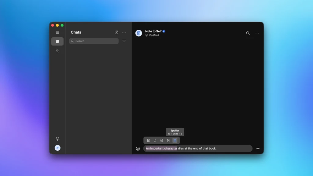Switch to the Calls tab
This screenshot has width=313, height=176.
[x=57, y=51]
